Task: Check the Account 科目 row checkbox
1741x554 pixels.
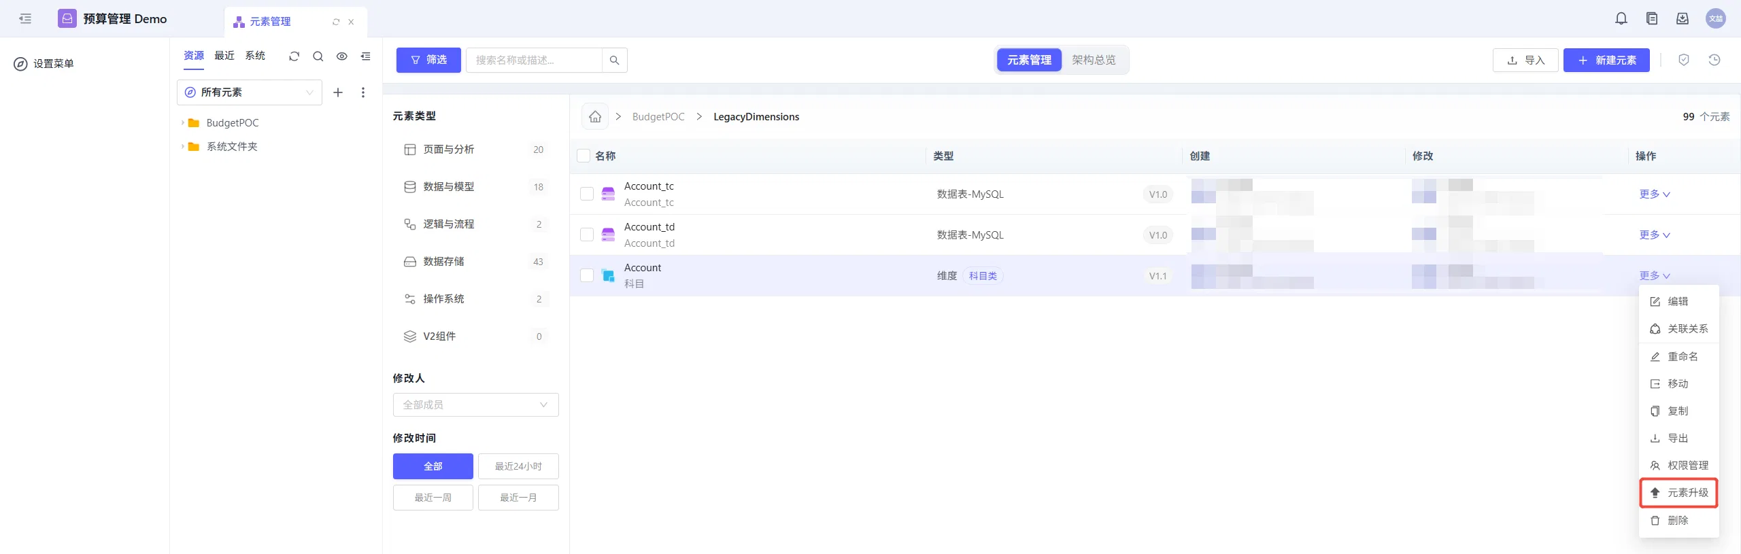Action: click(x=587, y=275)
